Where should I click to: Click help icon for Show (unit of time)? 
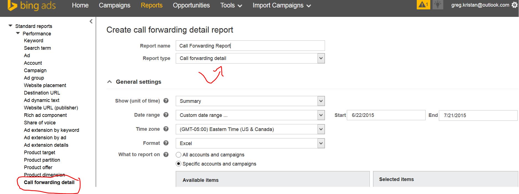click(x=166, y=101)
